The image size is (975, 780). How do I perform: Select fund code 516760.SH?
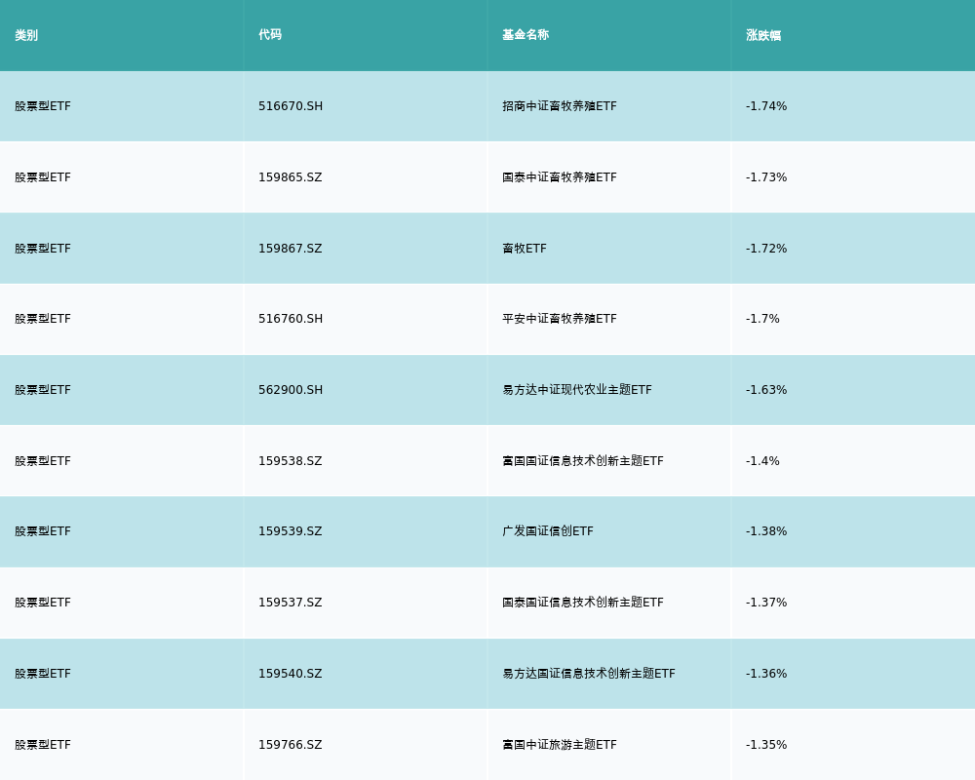[291, 319]
